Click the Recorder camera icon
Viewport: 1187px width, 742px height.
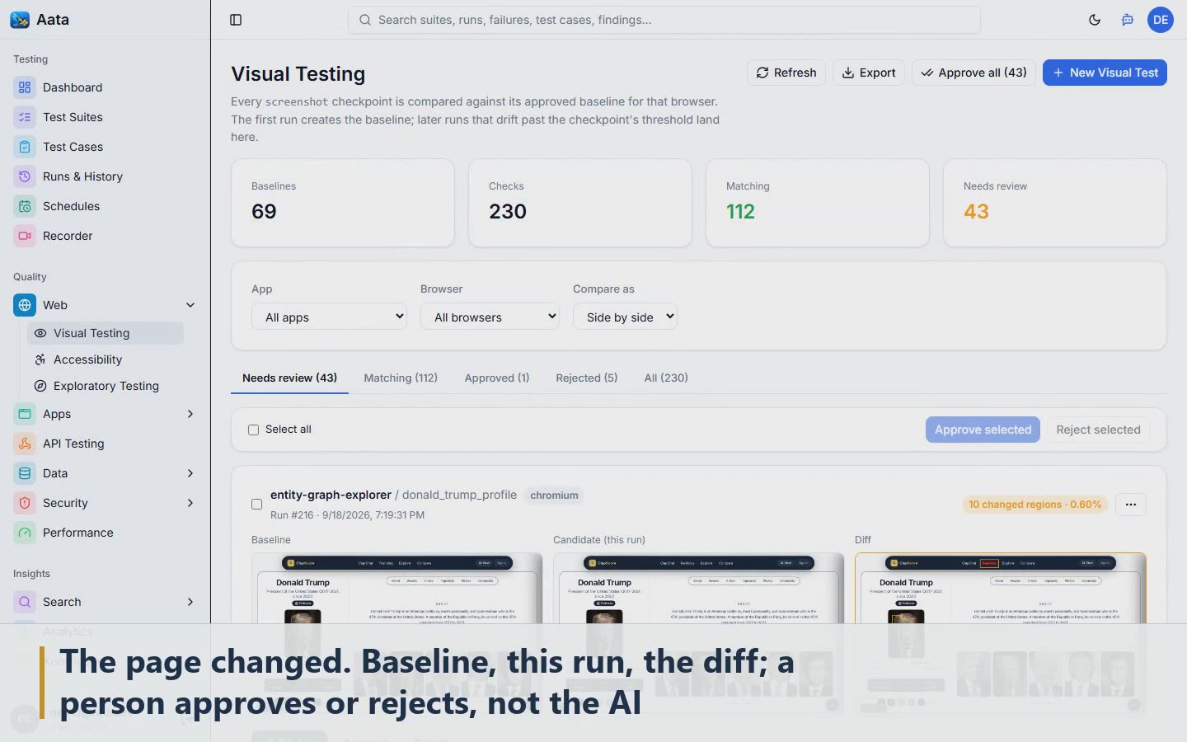point(25,236)
